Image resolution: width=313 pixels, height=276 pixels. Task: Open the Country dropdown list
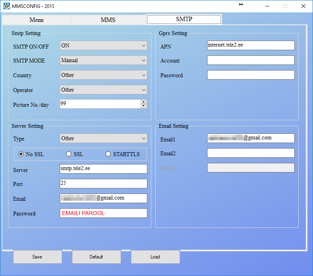pos(103,75)
